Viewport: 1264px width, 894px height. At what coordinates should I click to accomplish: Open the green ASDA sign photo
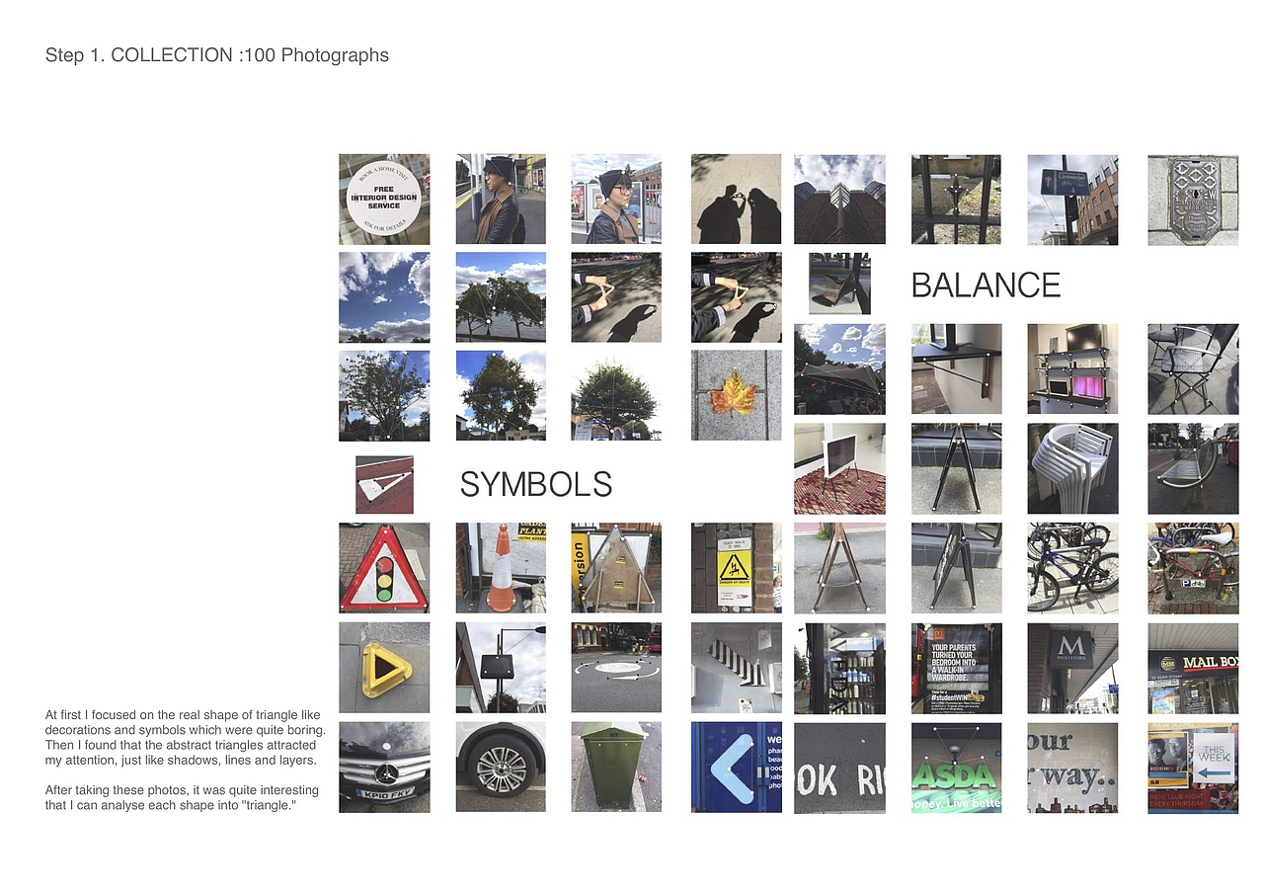pyautogui.click(x=956, y=768)
